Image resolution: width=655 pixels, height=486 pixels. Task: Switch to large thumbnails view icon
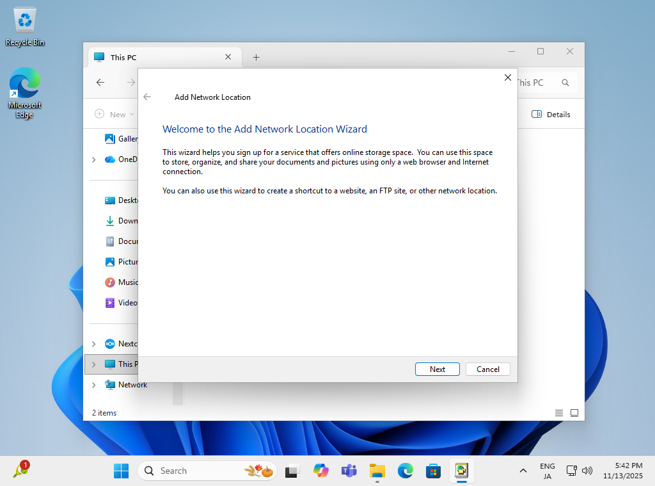[x=574, y=413]
